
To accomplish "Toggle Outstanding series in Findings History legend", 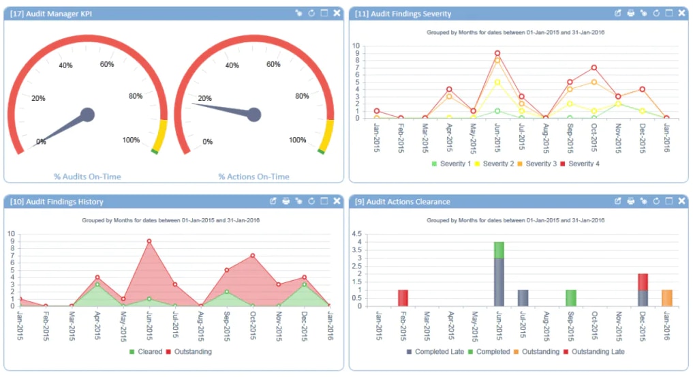I will 189,352.
